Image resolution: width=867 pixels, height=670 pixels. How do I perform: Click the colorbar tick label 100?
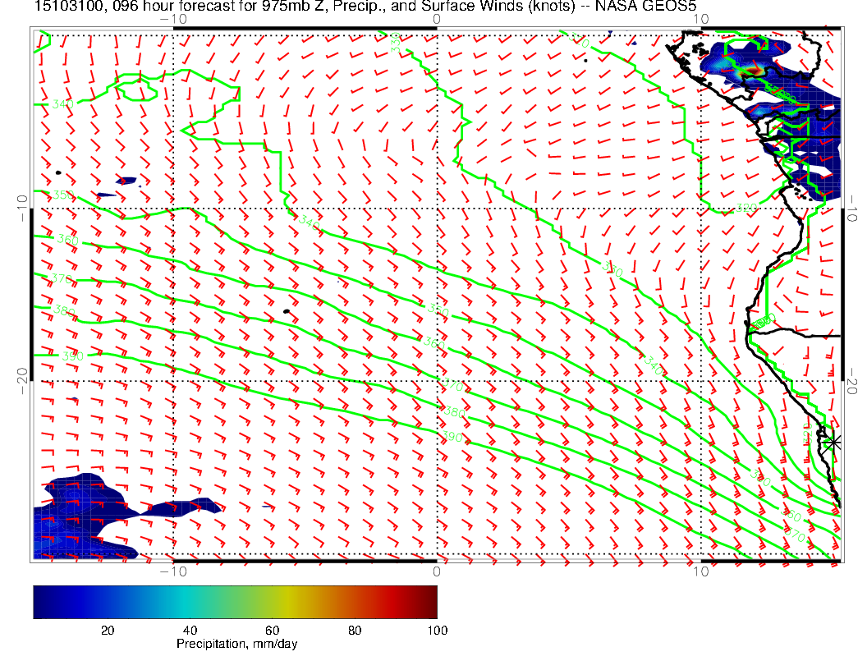pyautogui.click(x=437, y=630)
